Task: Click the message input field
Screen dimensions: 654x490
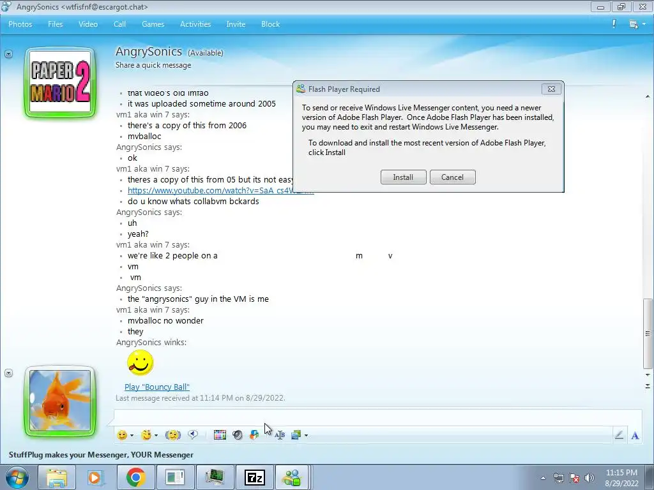Action: pos(377,417)
